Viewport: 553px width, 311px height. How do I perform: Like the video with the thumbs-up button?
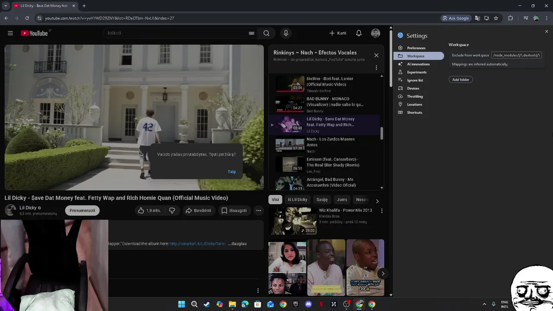pos(149,210)
